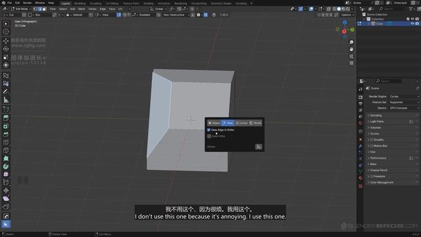421x237 pixels.
Task: Click blue Z axis on navigation gizmo
Action: point(345,22)
